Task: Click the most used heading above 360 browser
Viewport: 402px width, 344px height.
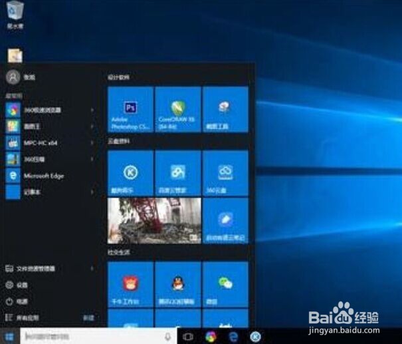Action: pyautogui.click(x=14, y=96)
